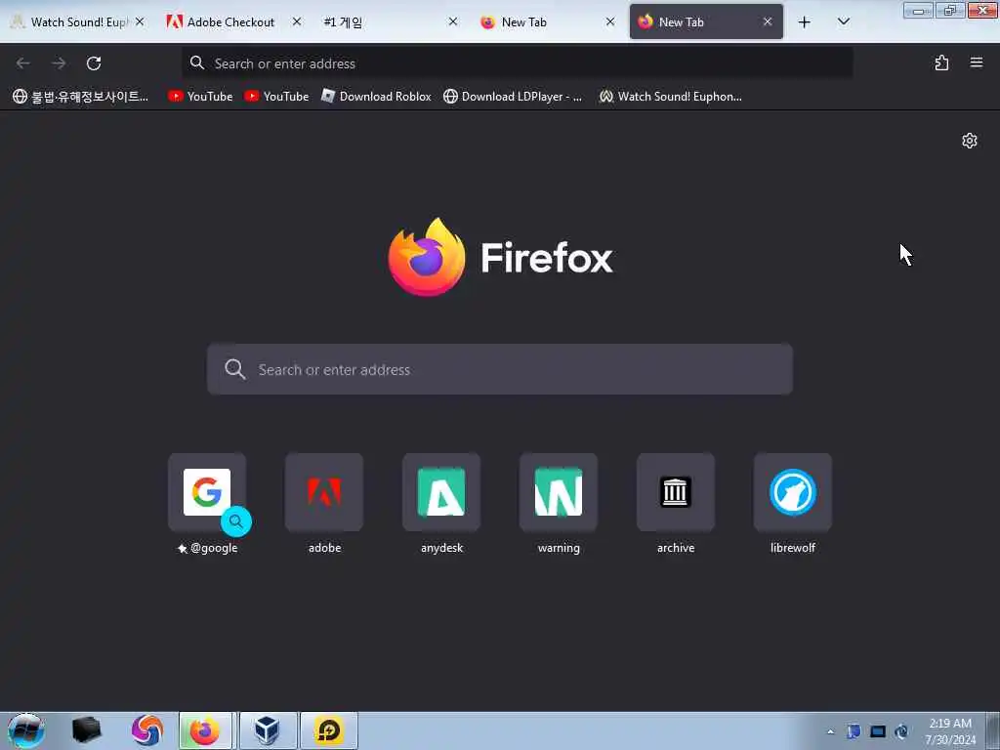Go back with the back arrow
Screen dimensions: 1000x750
coord(23,63)
